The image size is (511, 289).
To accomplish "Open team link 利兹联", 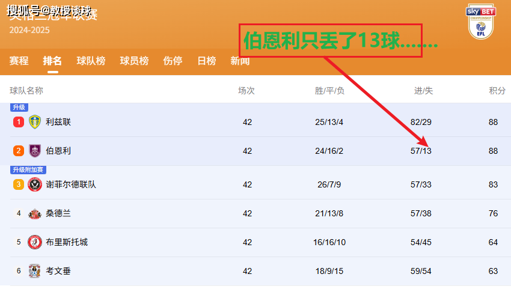I will 58,122.
